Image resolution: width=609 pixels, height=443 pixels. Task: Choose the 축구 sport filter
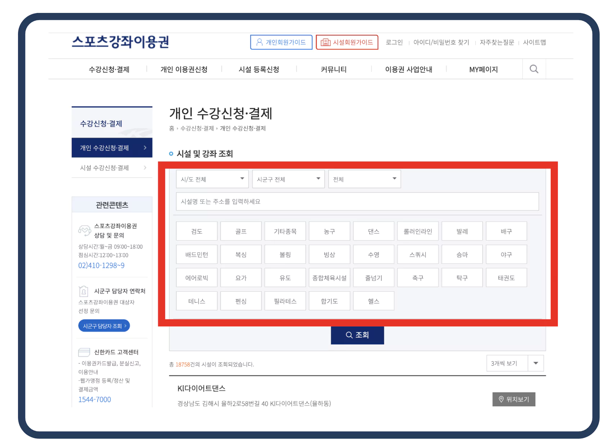point(418,278)
